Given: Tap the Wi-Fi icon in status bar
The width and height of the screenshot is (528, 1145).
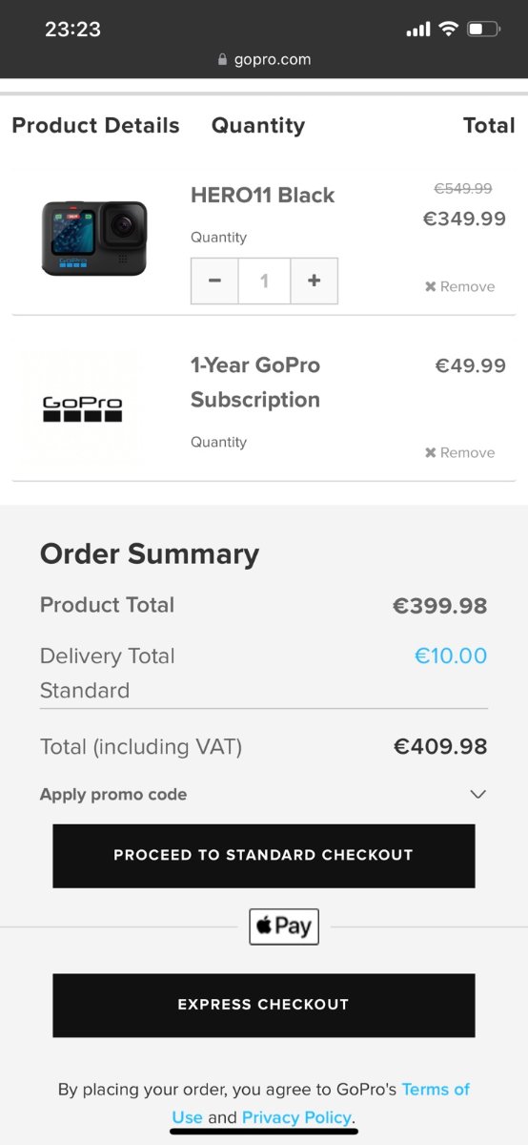Looking at the screenshot, I should point(448,30).
